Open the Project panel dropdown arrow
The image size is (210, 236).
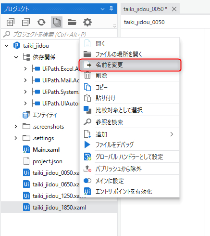pos(102,9)
